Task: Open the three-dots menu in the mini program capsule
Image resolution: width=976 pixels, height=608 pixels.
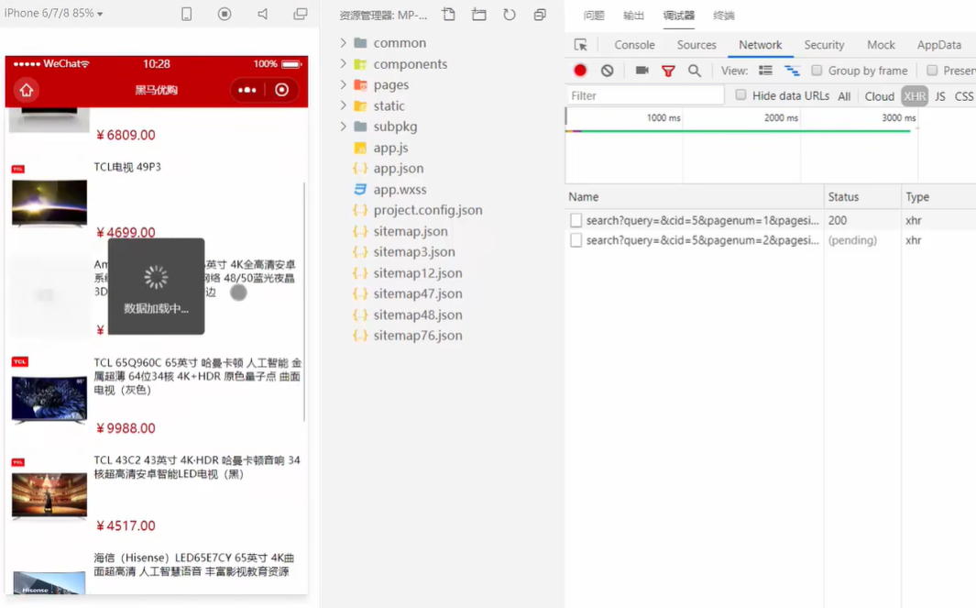Action: 247,90
